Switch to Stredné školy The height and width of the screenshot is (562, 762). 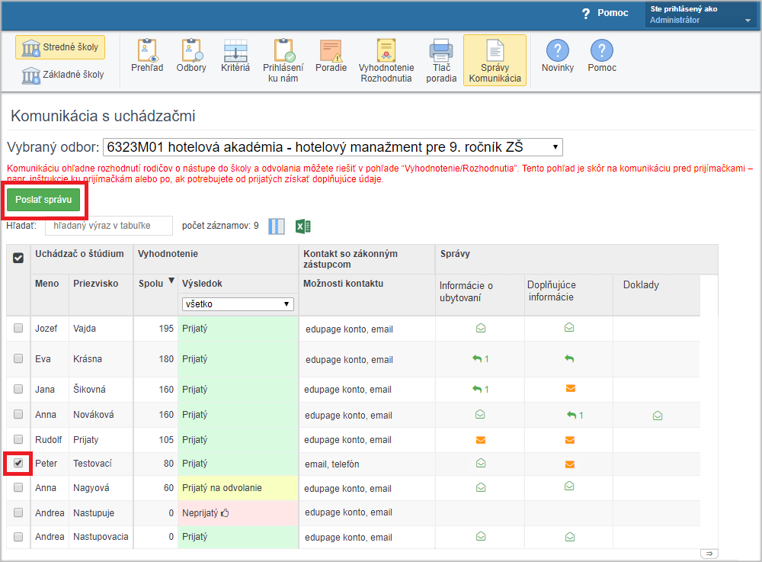pos(60,47)
